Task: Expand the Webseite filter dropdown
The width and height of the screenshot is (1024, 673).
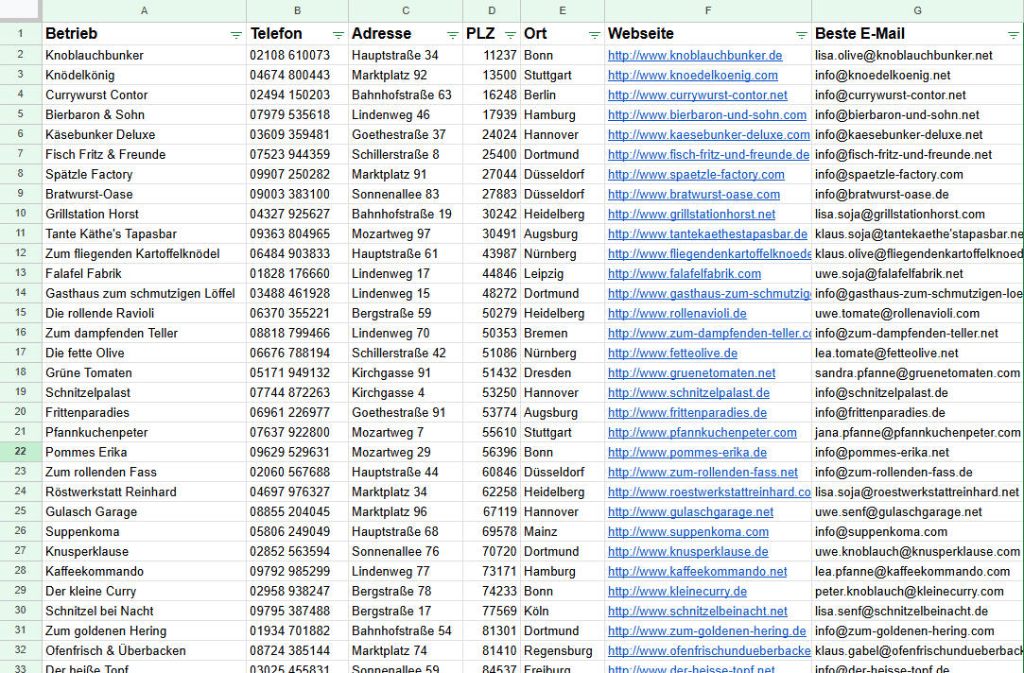Action: tap(801, 34)
